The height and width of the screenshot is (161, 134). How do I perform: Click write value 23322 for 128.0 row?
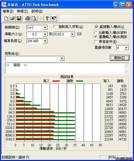click(109, 117)
